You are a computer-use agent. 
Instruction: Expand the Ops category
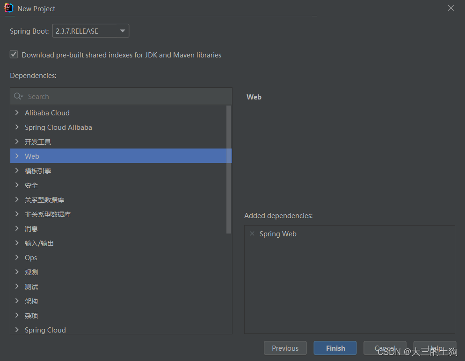(17, 257)
